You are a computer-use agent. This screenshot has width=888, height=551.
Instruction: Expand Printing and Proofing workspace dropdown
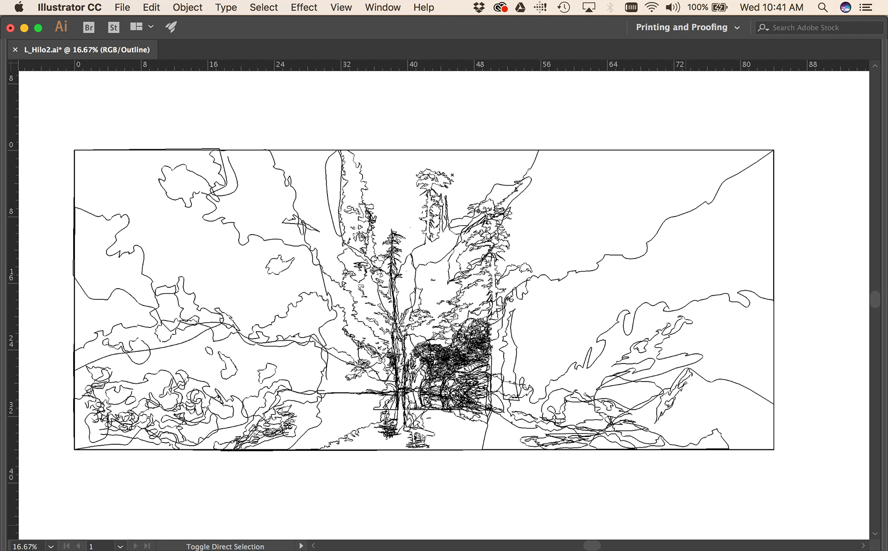(737, 28)
